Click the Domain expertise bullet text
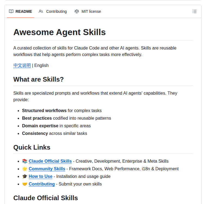The image size is (206, 204). coord(56,126)
